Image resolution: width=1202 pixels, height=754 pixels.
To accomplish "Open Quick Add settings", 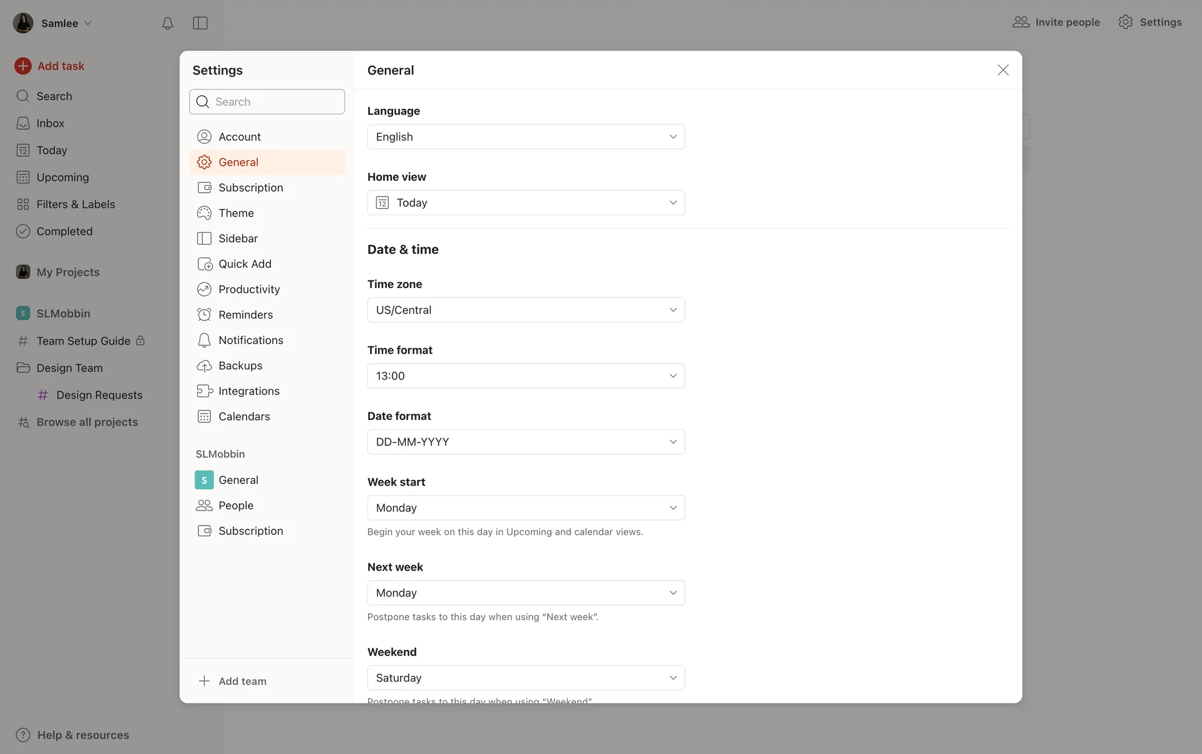I will tap(244, 264).
